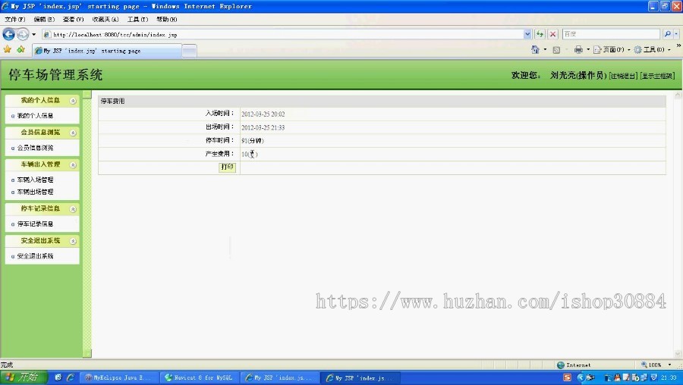
Task: Open the 查看(V) menu
Action: click(x=73, y=19)
